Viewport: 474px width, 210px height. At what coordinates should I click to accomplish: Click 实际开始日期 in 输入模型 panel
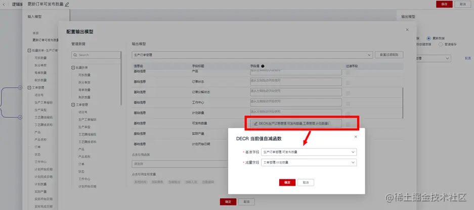(44, 199)
